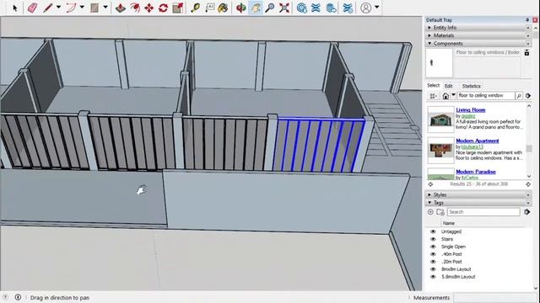540x303 pixels.
Task: Collapse the Components panel
Action: pos(429,43)
